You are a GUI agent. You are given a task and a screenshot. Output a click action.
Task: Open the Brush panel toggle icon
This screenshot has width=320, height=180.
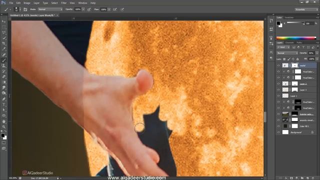pyautogui.click(x=25, y=9)
